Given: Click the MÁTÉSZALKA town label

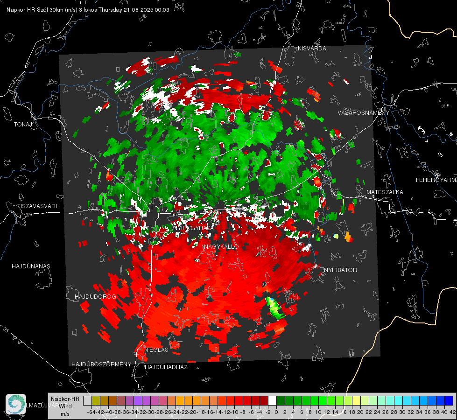Looking at the screenshot, I should [x=385, y=192].
